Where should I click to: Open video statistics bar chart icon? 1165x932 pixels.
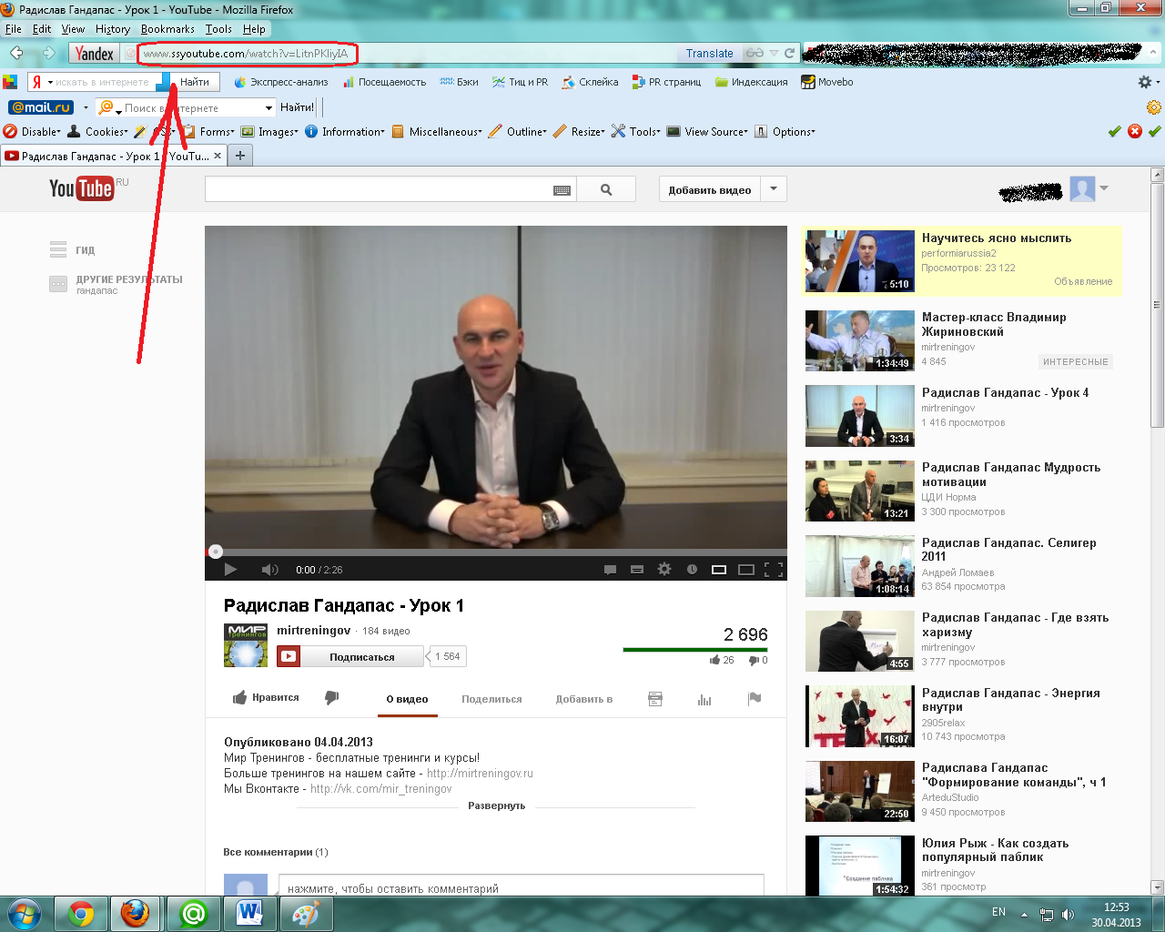tap(704, 699)
